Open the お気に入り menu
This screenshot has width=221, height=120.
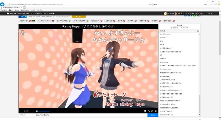pyautogui.click(x=25, y=10)
